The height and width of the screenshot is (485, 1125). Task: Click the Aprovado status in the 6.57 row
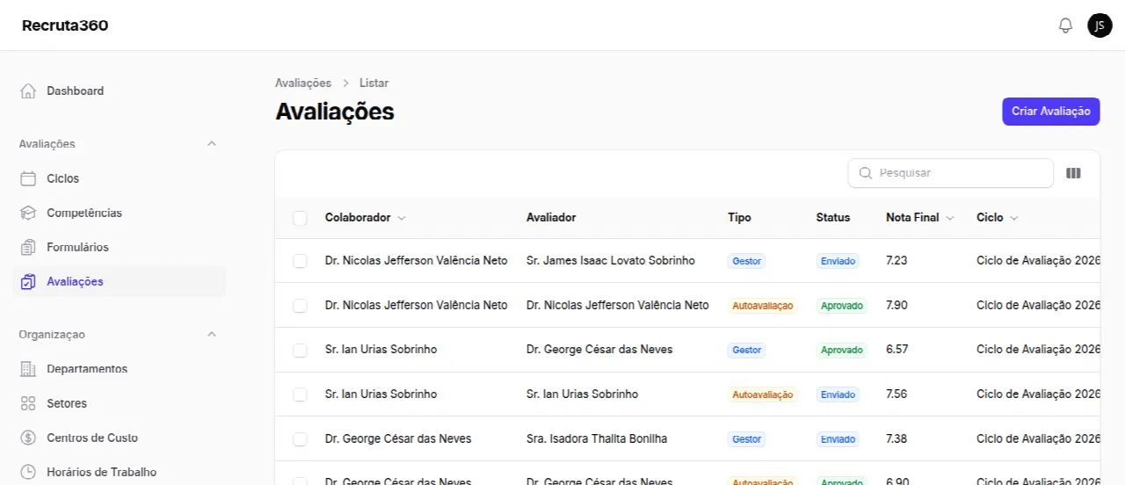[x=842, y=350]
